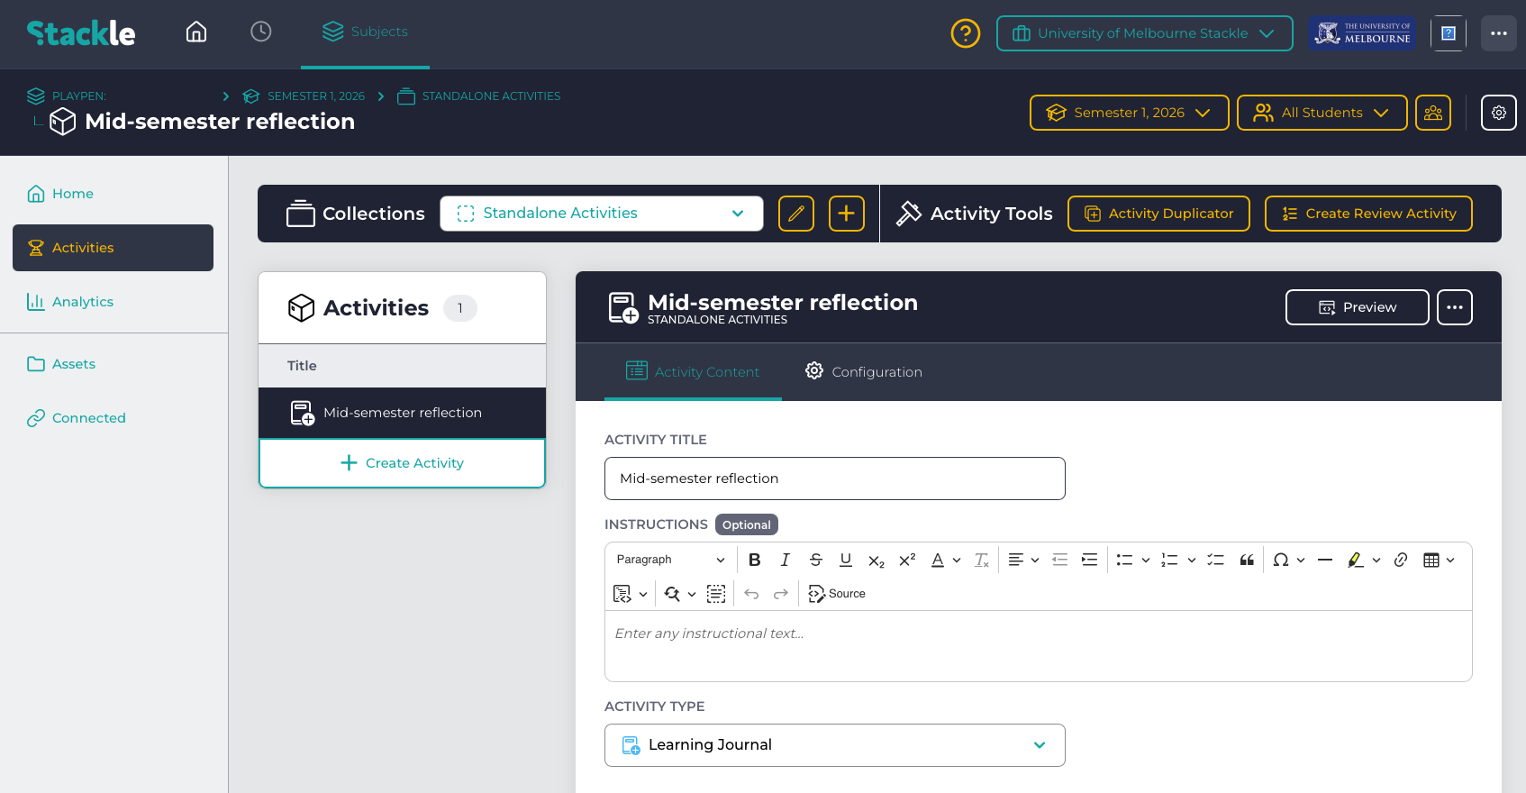Follow the STANDALONE ACTIVITIES breadcrumb

491,96
